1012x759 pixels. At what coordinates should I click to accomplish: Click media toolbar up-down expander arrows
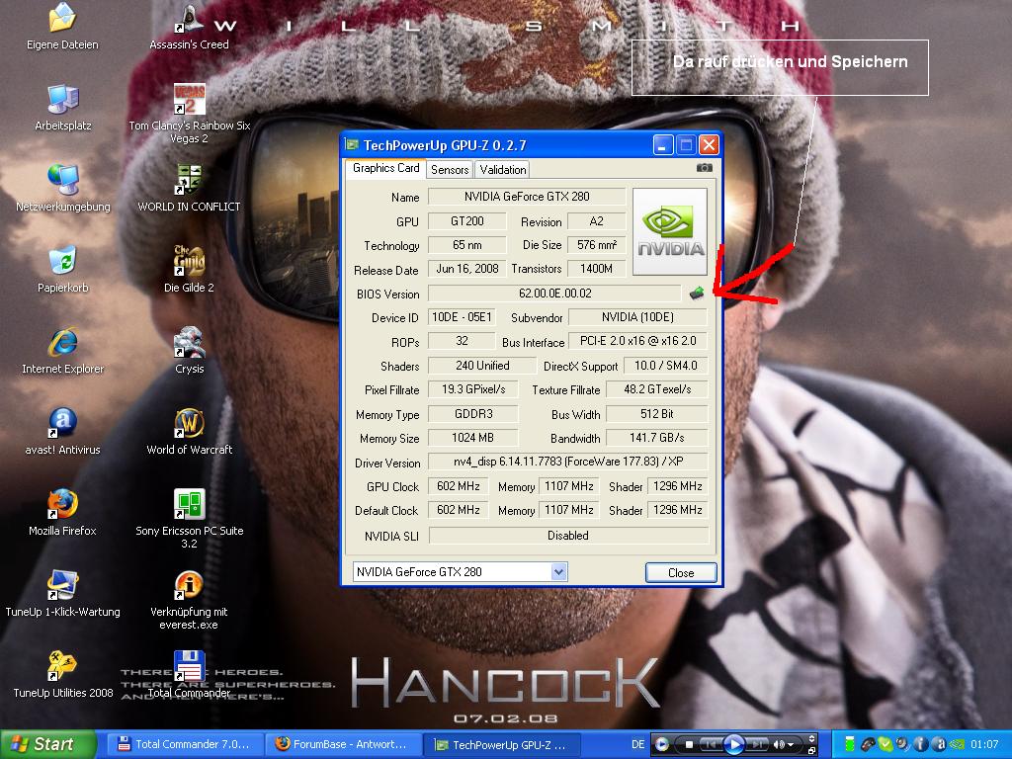coord(812,738)
